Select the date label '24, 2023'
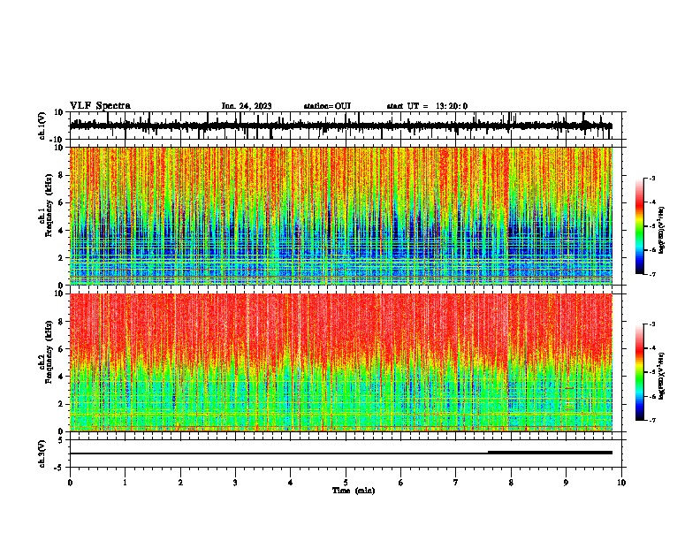The width and height of the screenshot is (700, 541). click(253, 106)
